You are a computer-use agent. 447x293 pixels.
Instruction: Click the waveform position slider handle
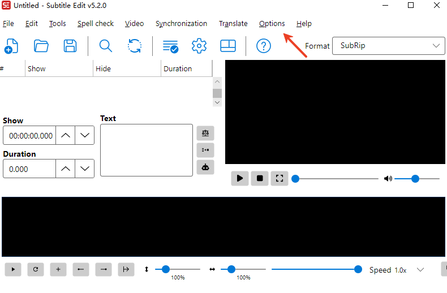pyautogui.click(x=358, y=269)
